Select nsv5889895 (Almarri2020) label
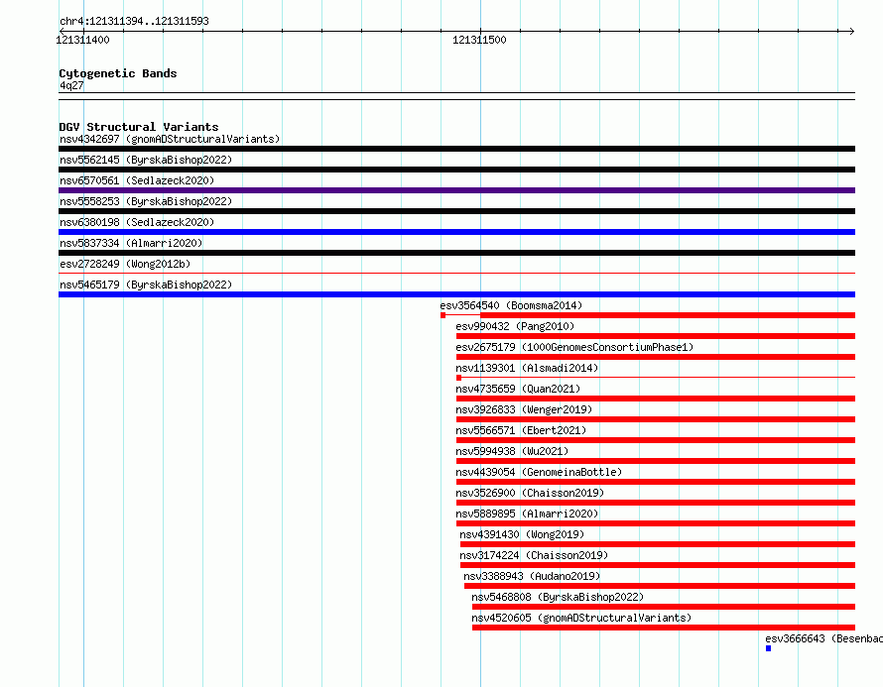Screen dimensions: 883x687 (x=527, y=514)
